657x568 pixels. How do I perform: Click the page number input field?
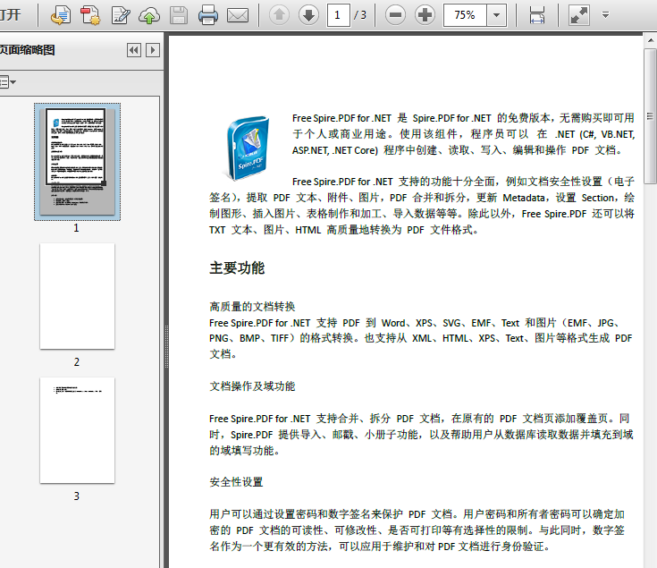click(x=338, y=15)
